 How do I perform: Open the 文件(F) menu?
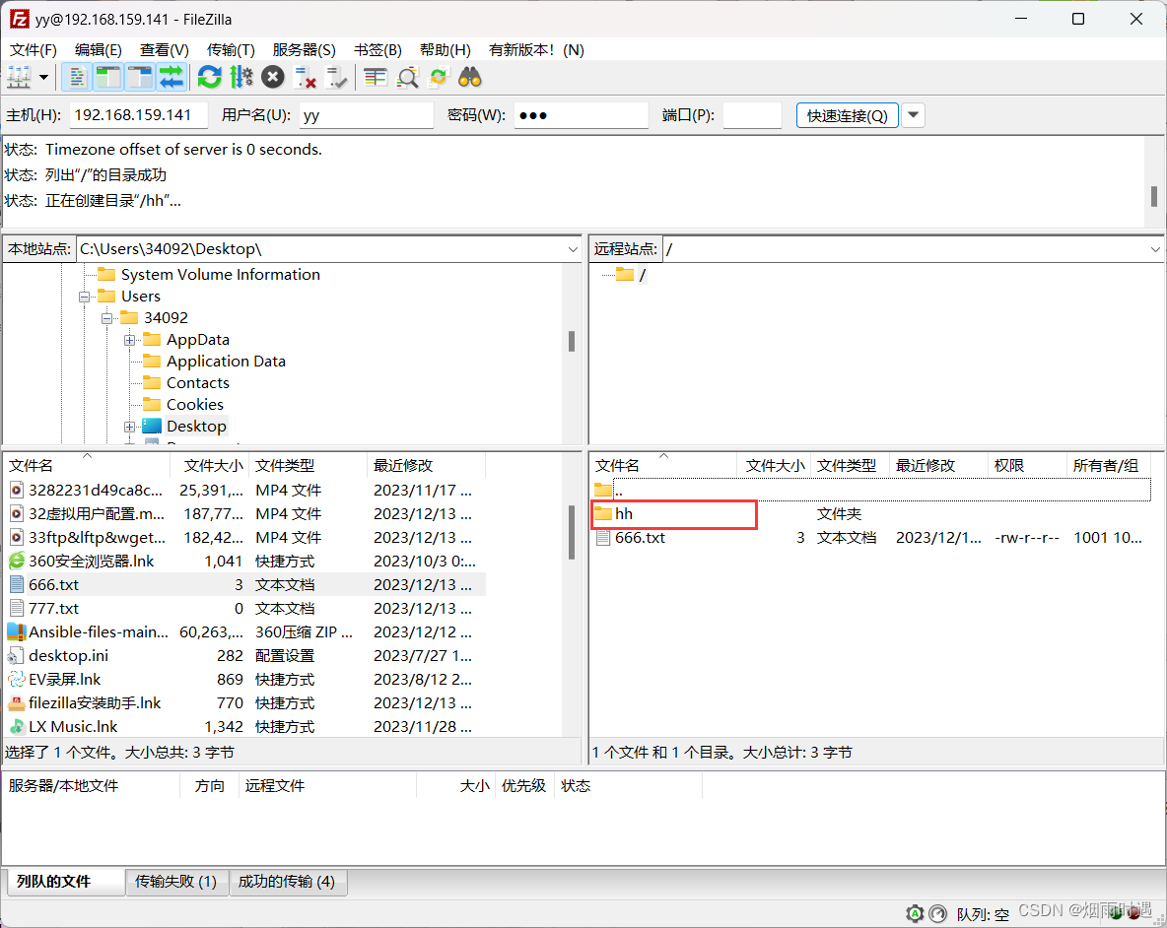coord(33,50)
